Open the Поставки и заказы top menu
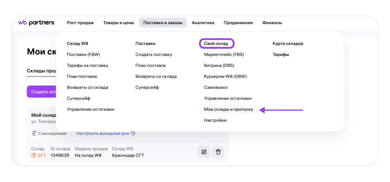 [163, 23]
